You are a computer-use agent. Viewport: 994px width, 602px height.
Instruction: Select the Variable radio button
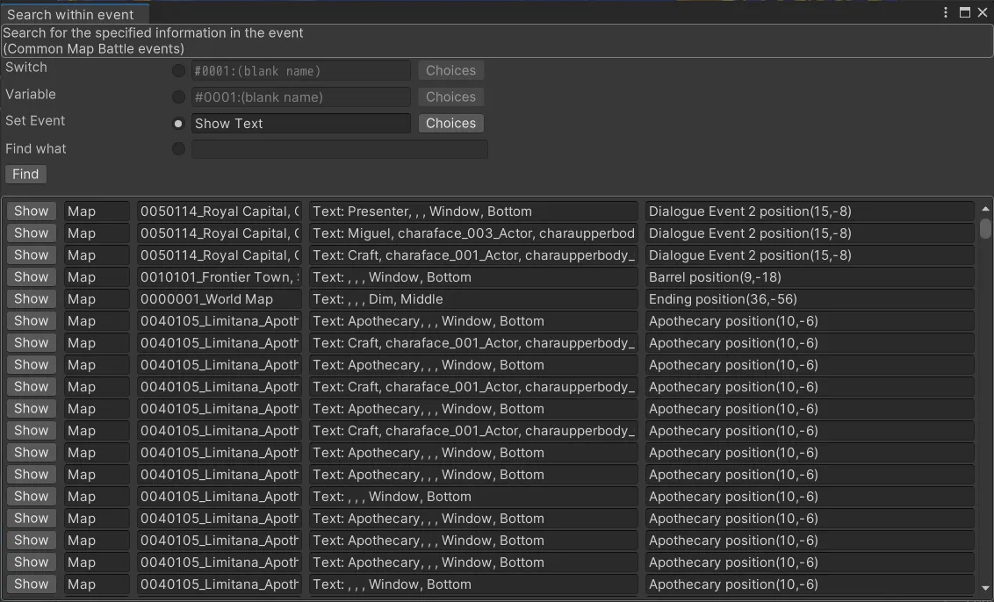click(x=179, y=97)
